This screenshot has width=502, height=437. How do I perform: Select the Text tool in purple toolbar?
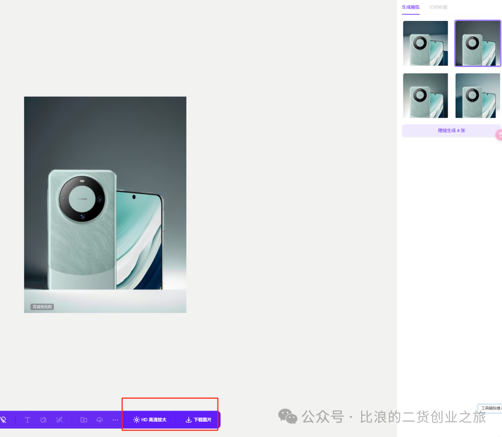pos(27,420)
